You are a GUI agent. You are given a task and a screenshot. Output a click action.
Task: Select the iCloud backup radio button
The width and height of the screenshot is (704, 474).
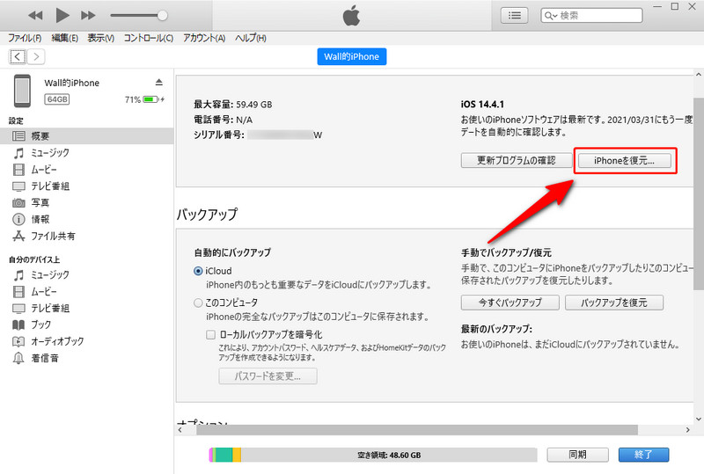(x=198, y=271)
